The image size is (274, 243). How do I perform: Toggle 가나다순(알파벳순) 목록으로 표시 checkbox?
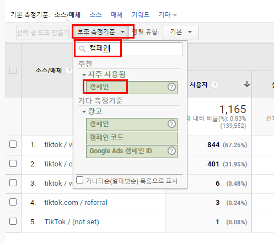coord(79,180)
